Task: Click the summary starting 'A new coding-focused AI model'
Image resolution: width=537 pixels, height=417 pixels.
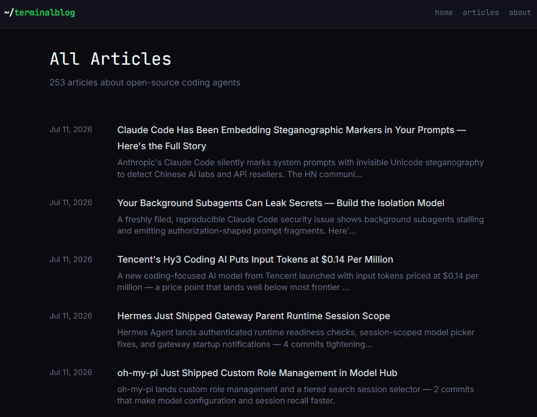Action: tap(298, 282)
